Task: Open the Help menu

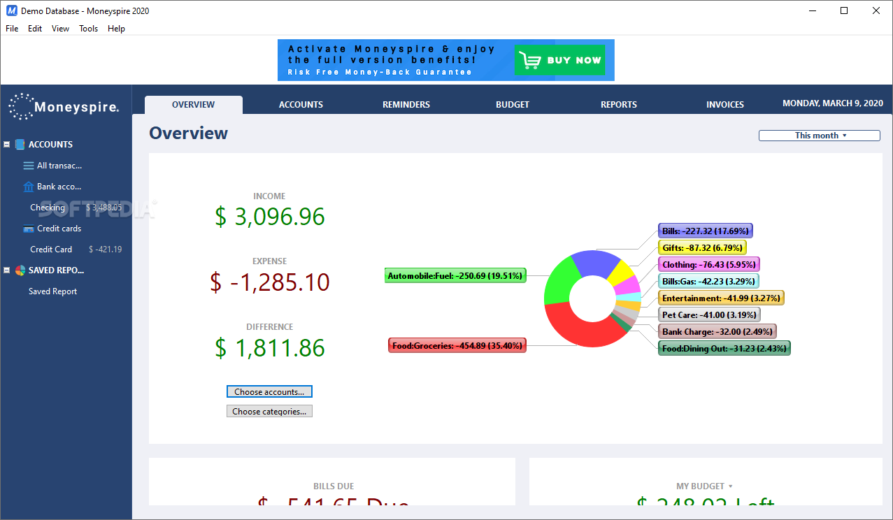Action: 116,29
